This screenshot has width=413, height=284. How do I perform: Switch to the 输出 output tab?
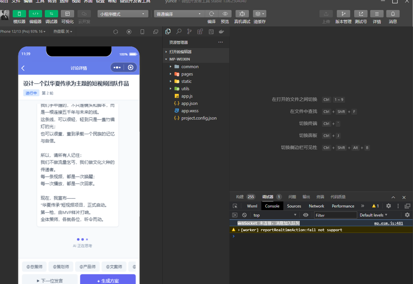(306, 197)
